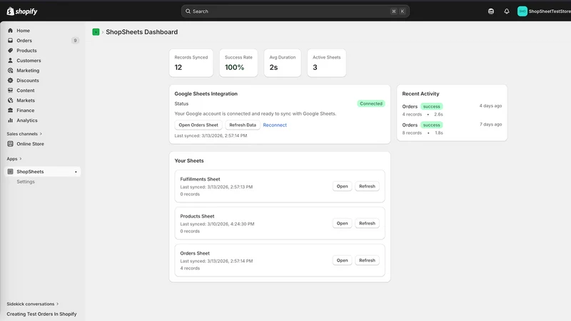571x321 pixels.
Task: Click the Avg Duration 2s card
Action: tap(283, 63)
